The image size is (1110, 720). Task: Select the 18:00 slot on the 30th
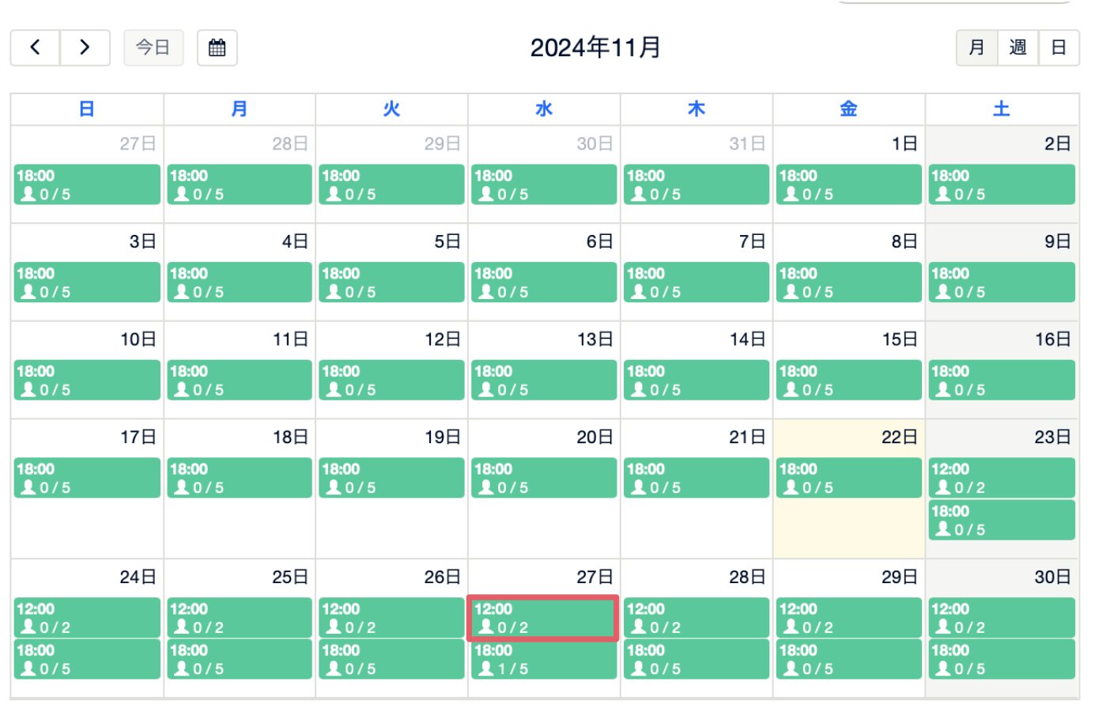point(1002,659)
